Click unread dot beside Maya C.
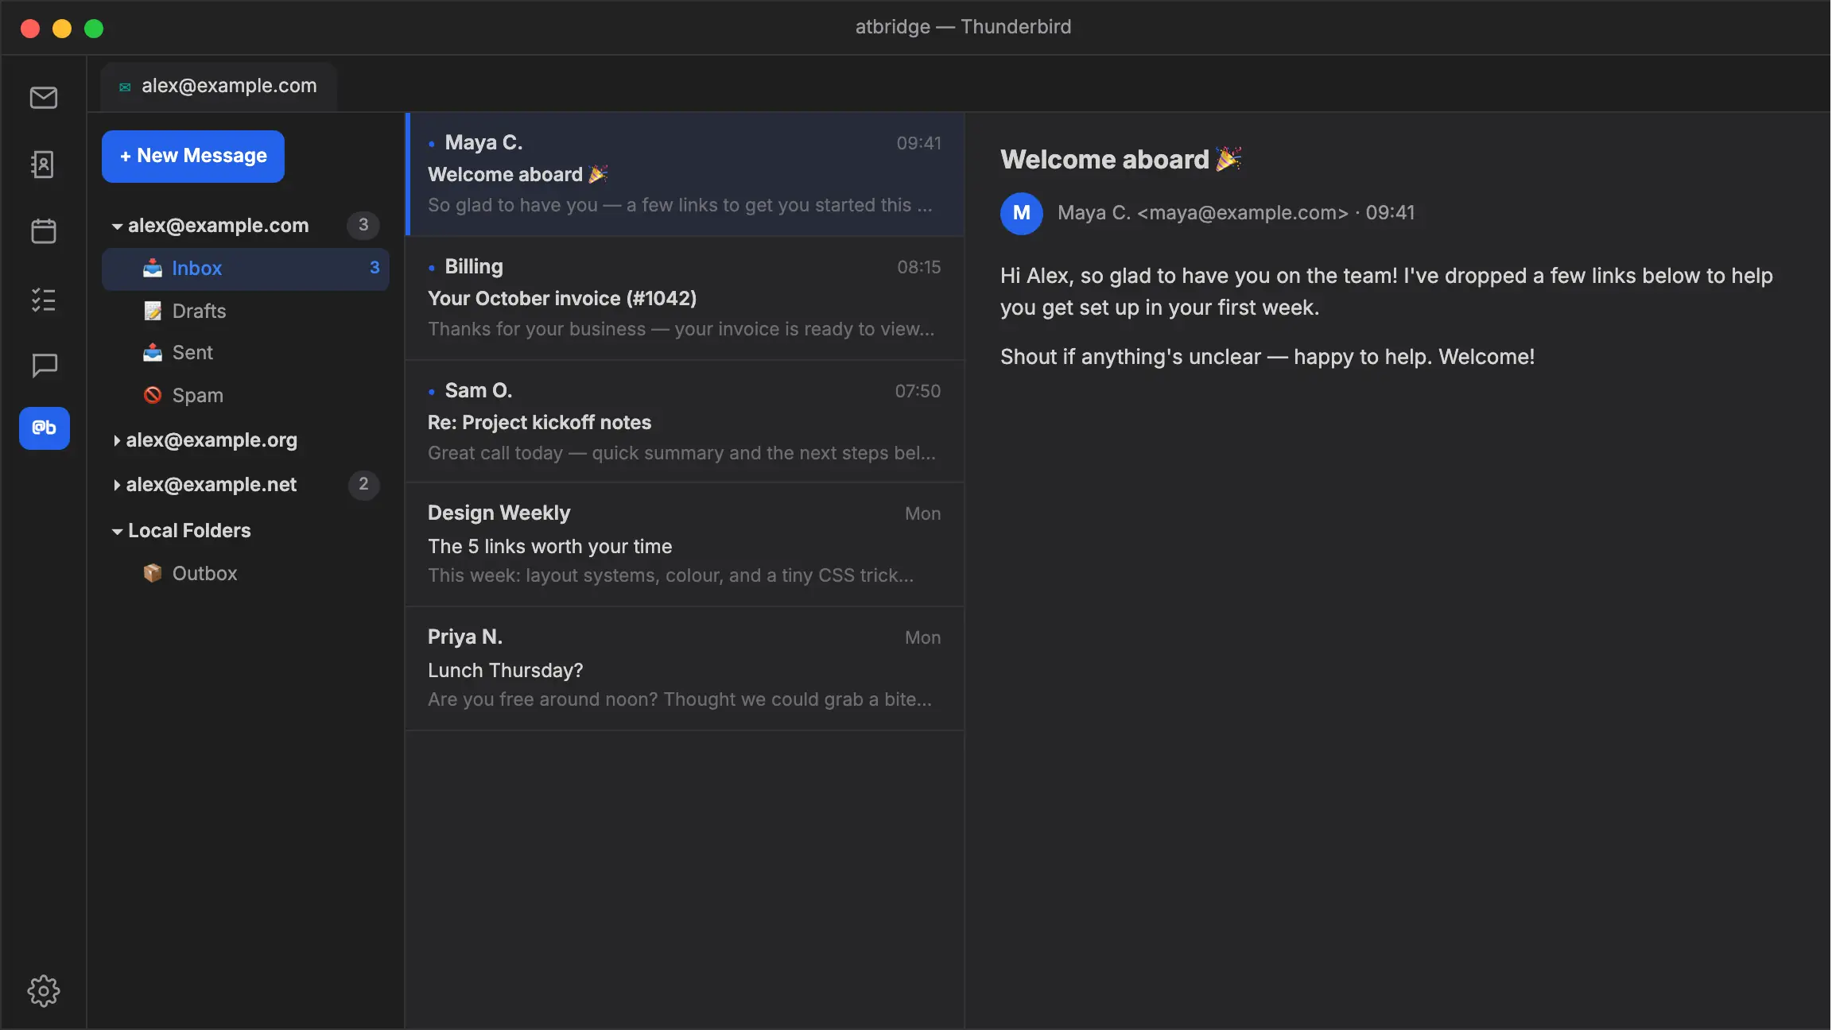 (432, 145)
